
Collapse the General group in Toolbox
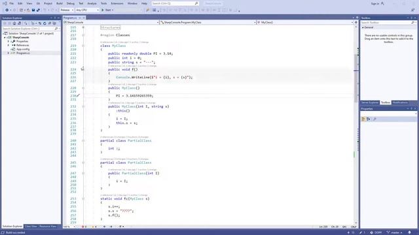(363, 27)
